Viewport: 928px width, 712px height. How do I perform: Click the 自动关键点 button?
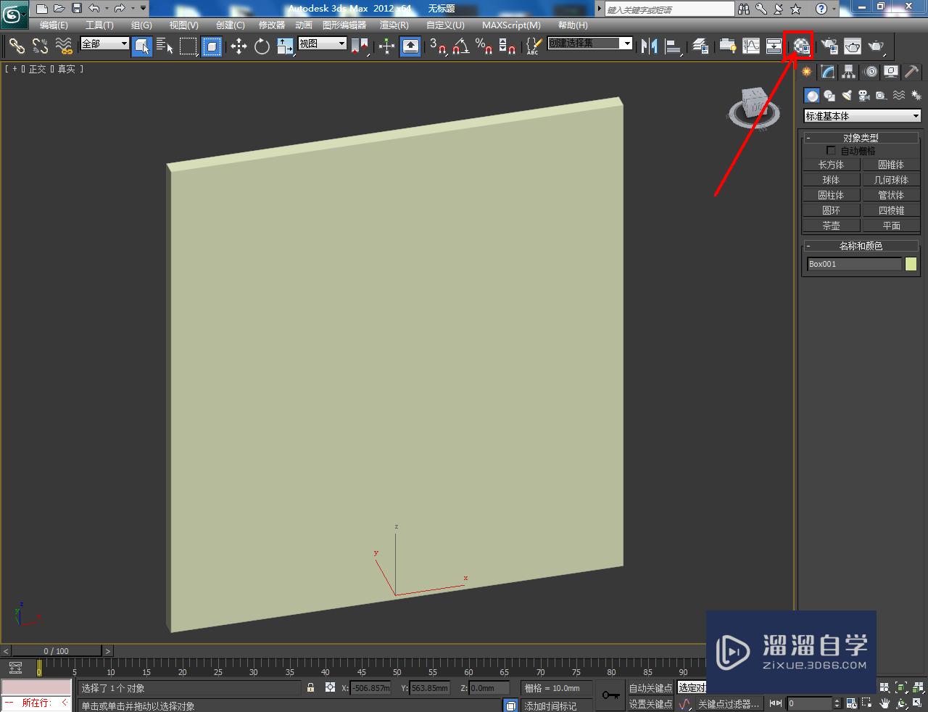click(650, 688)
